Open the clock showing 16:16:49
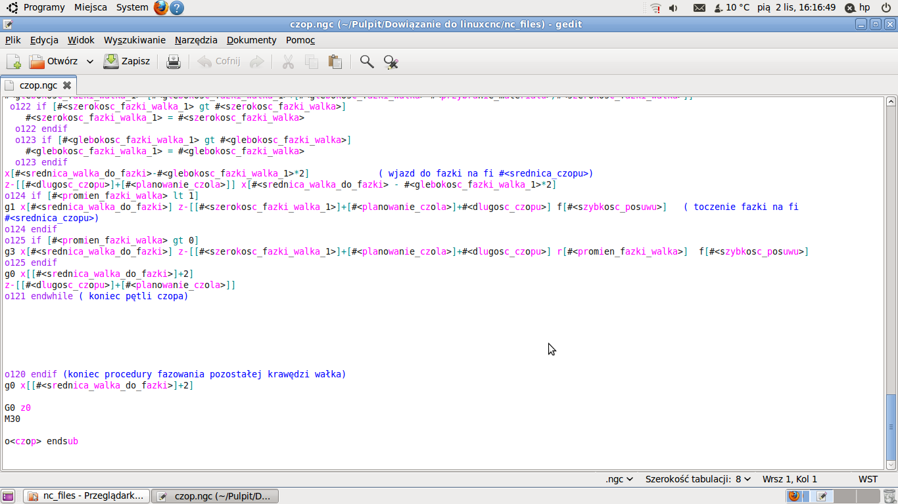This screenshot has width=898, height=504. pos(796,7)
